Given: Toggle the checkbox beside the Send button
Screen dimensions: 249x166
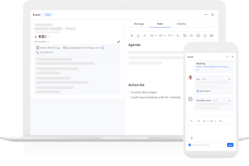Looking at the screenshot, I should 190,145.
